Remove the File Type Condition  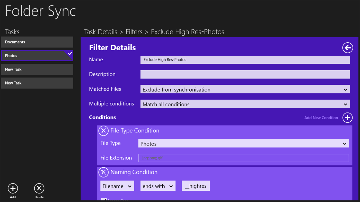click(x=103, y=131)
